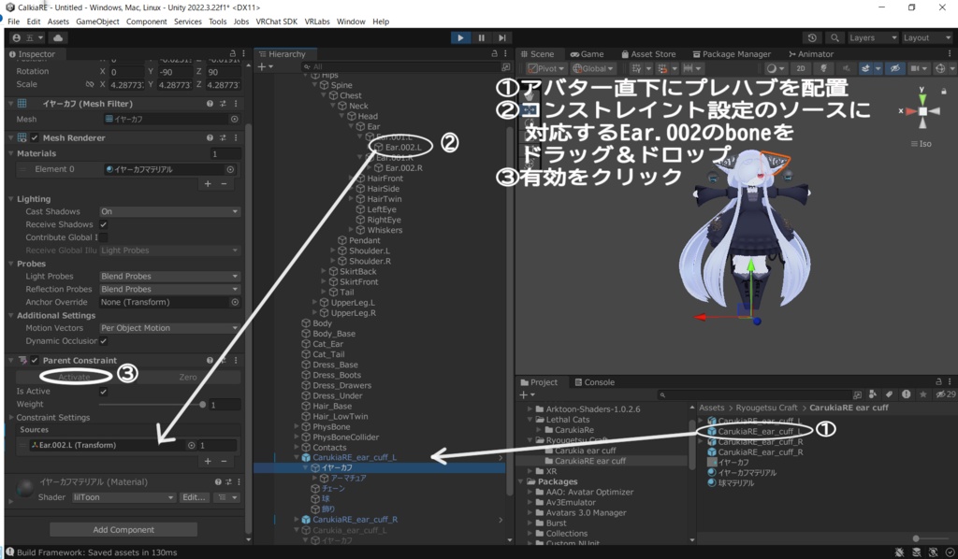Select Dress_Boots in the Hierarchy
The height and width of the screenshot is (559, 958).
(x=337, y=375)
